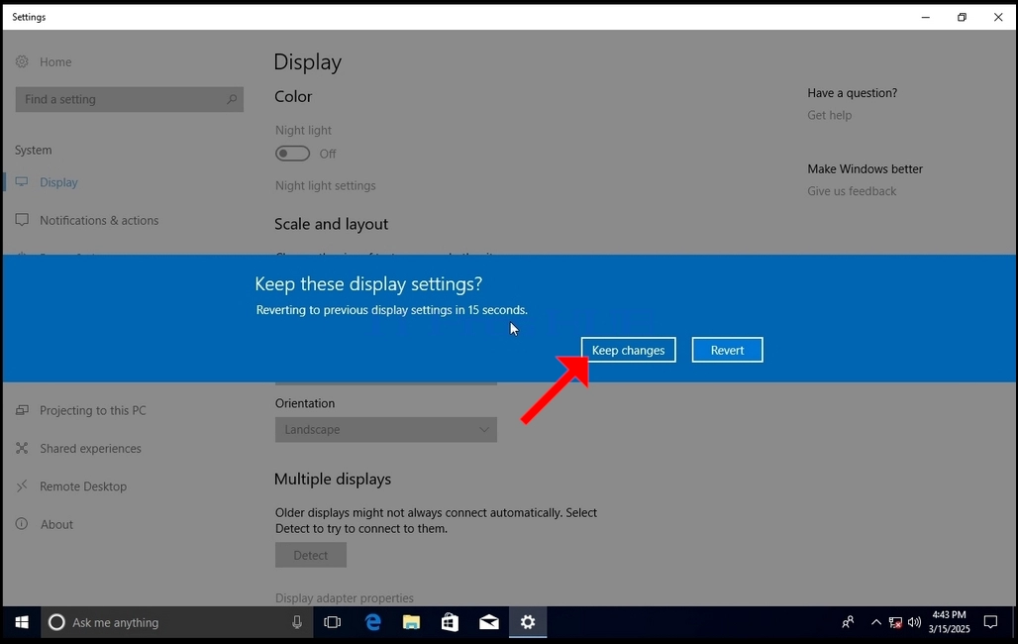Restore down the Settings window
The width and height of the screenshot is (1018, 644).
(963, 18)
